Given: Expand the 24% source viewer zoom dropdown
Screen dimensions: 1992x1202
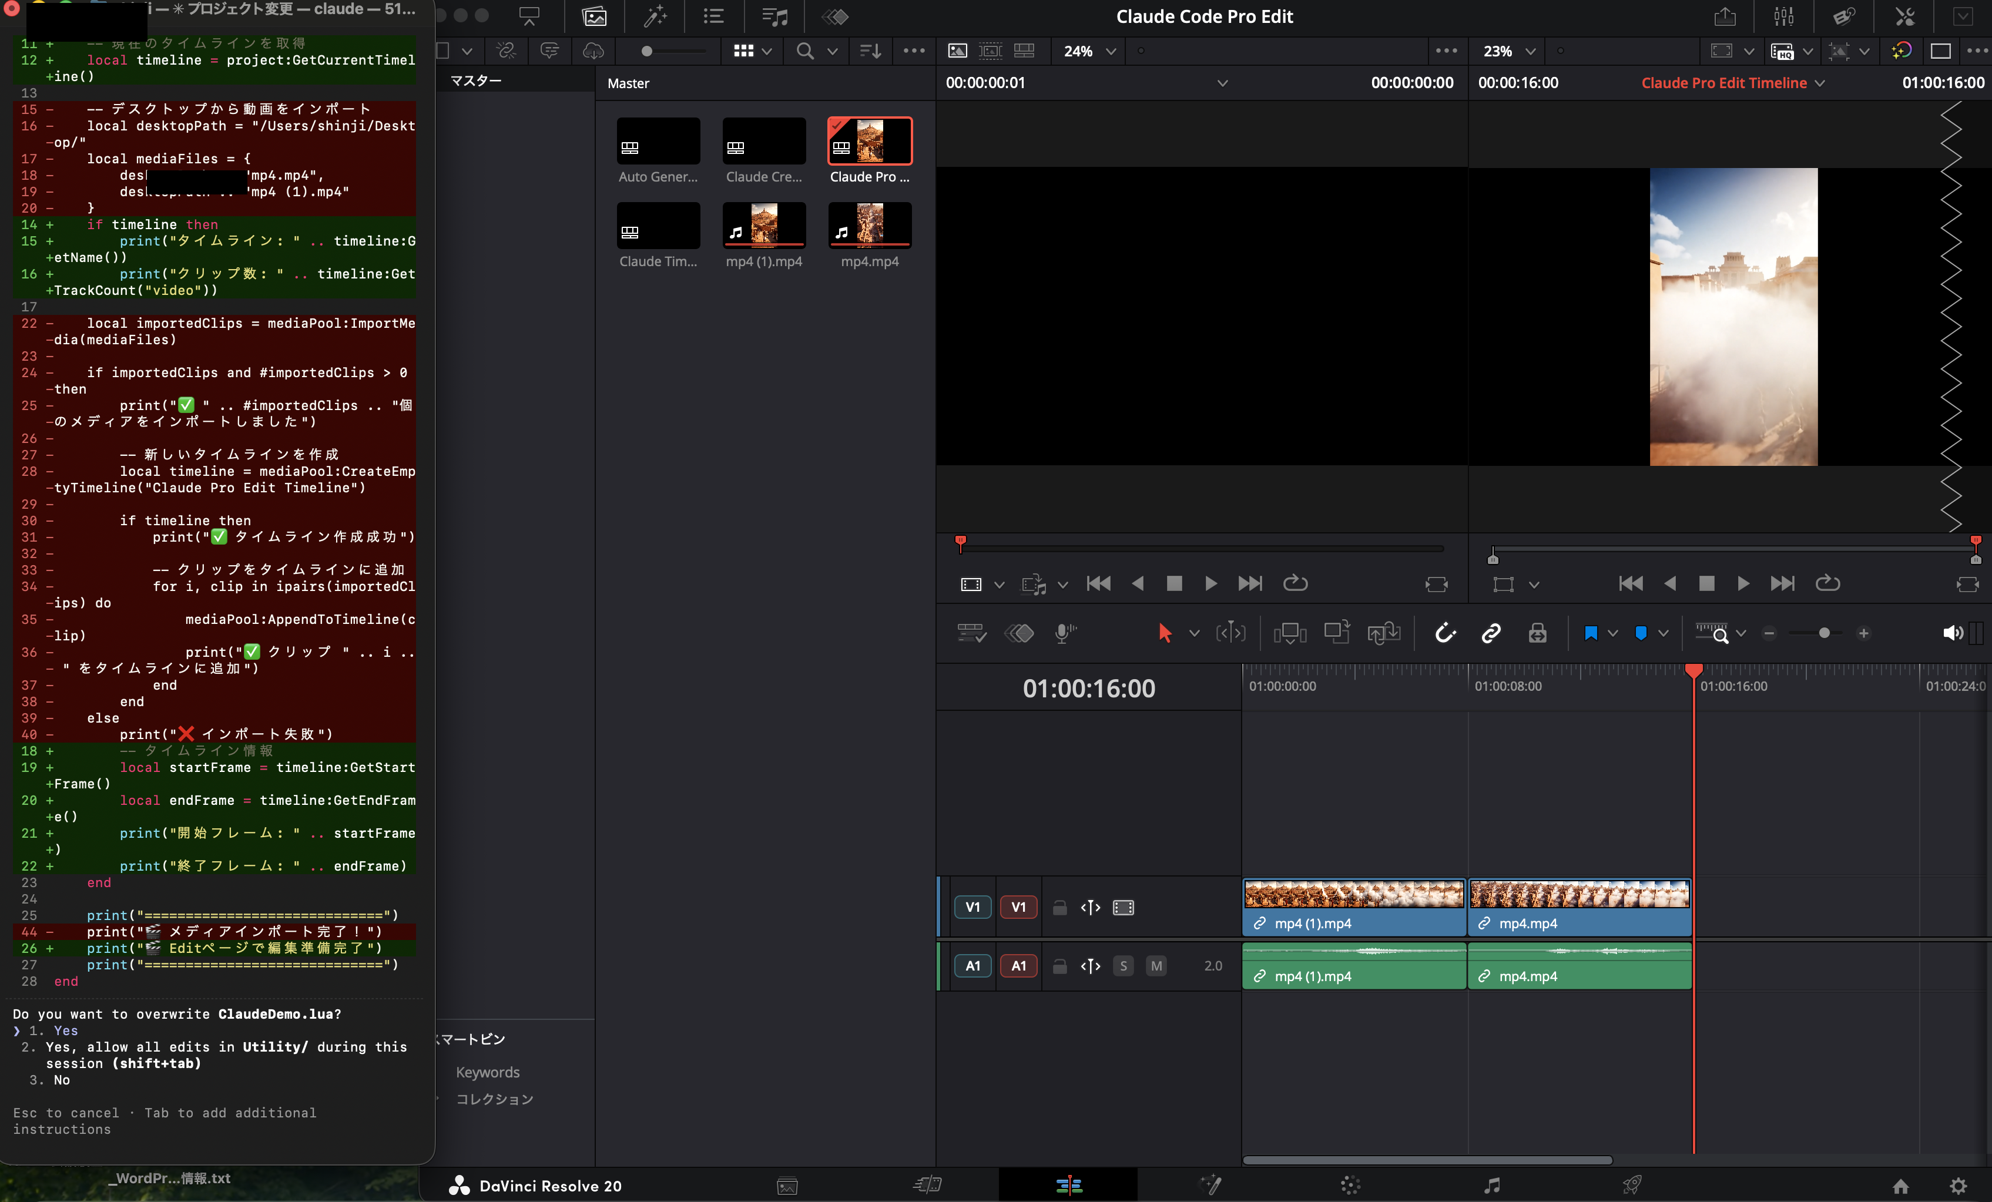Looking at the screenshot, I should pyautogui.click(x=1111, y=51).
